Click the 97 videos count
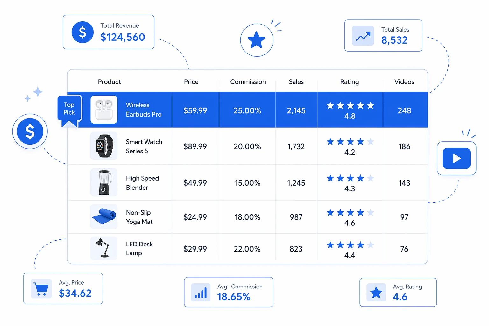Viewport: 489px width, 326px height. pos(404,217)
